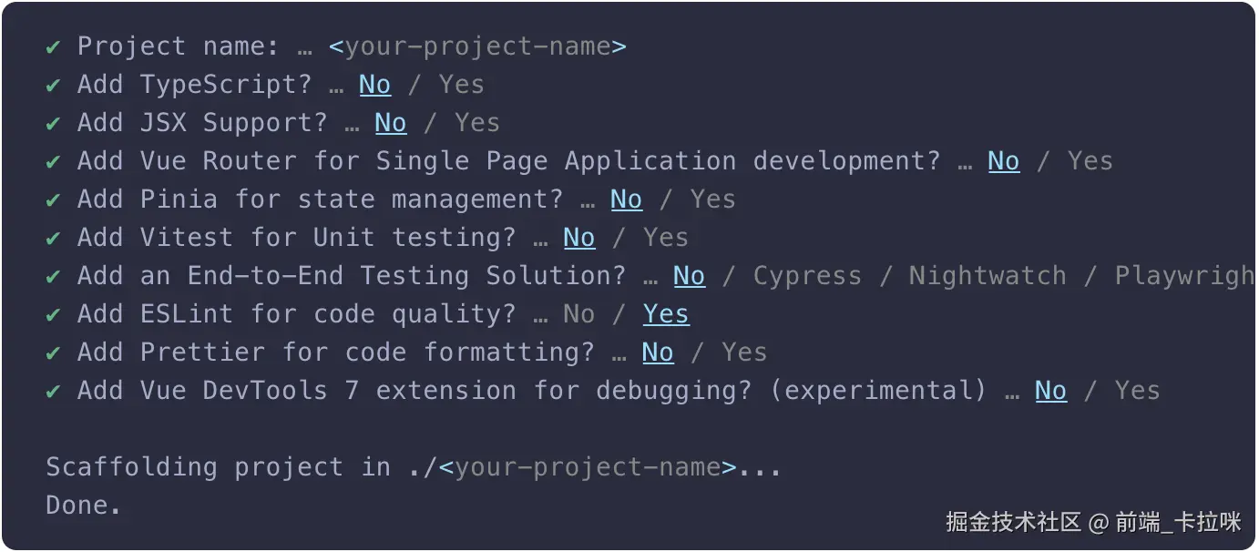Click the checkmark next to Add Prettier
The image size is (1259, 552).
[x=54, y=353]
